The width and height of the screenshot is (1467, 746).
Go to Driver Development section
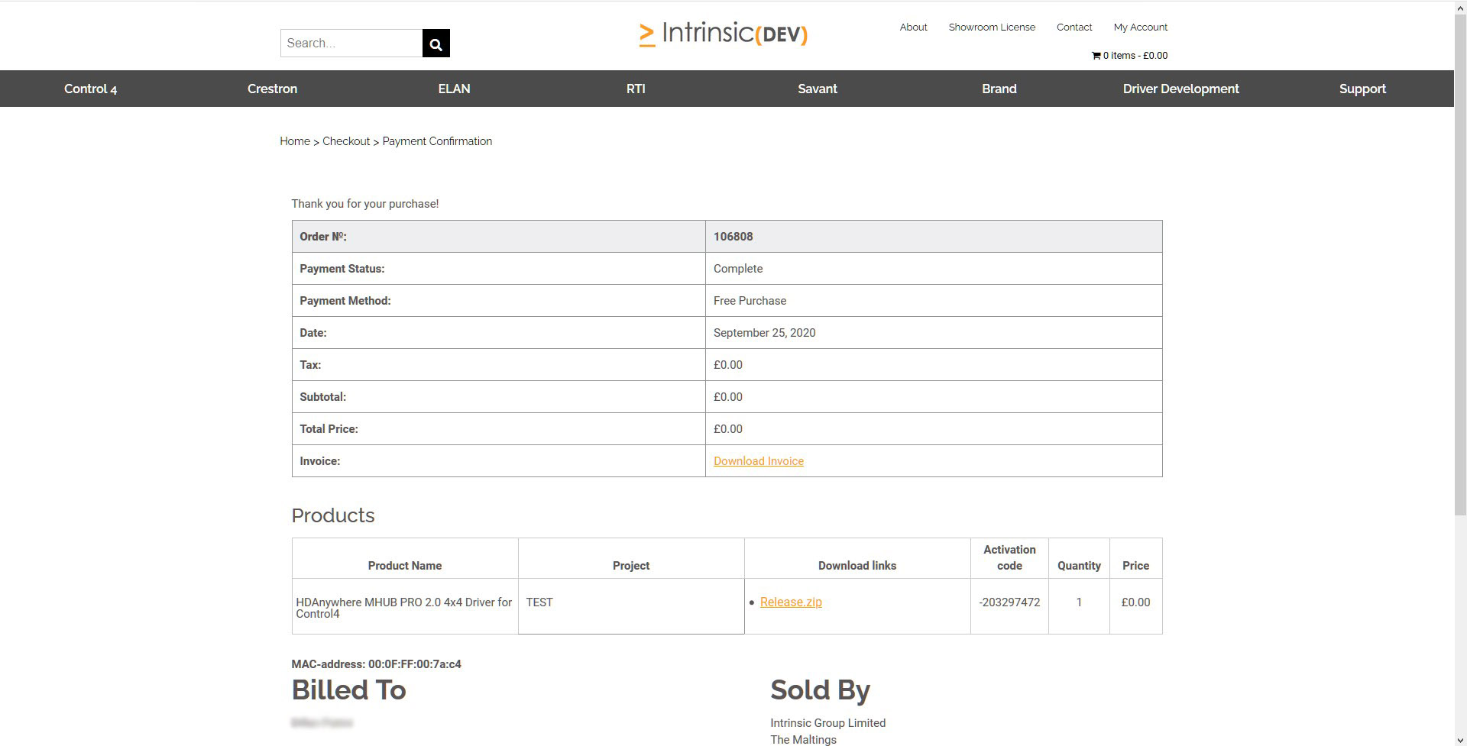click(x=1180, y=89)
